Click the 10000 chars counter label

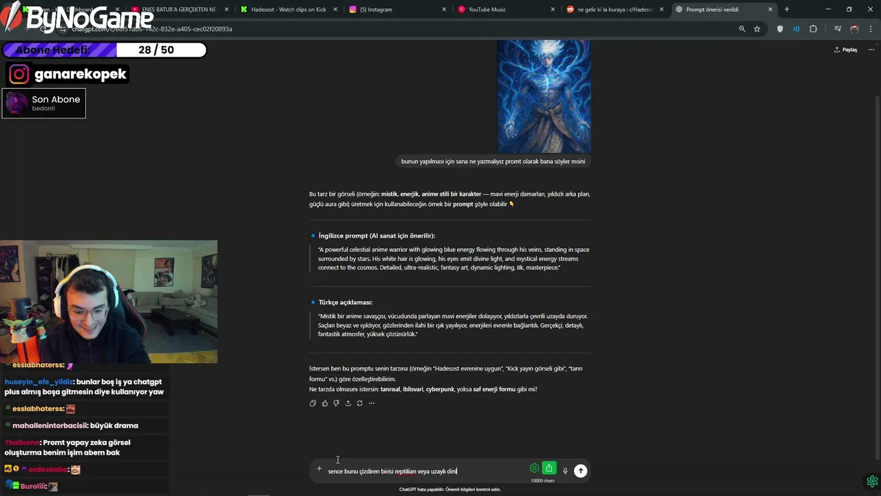tap(542, 481)
